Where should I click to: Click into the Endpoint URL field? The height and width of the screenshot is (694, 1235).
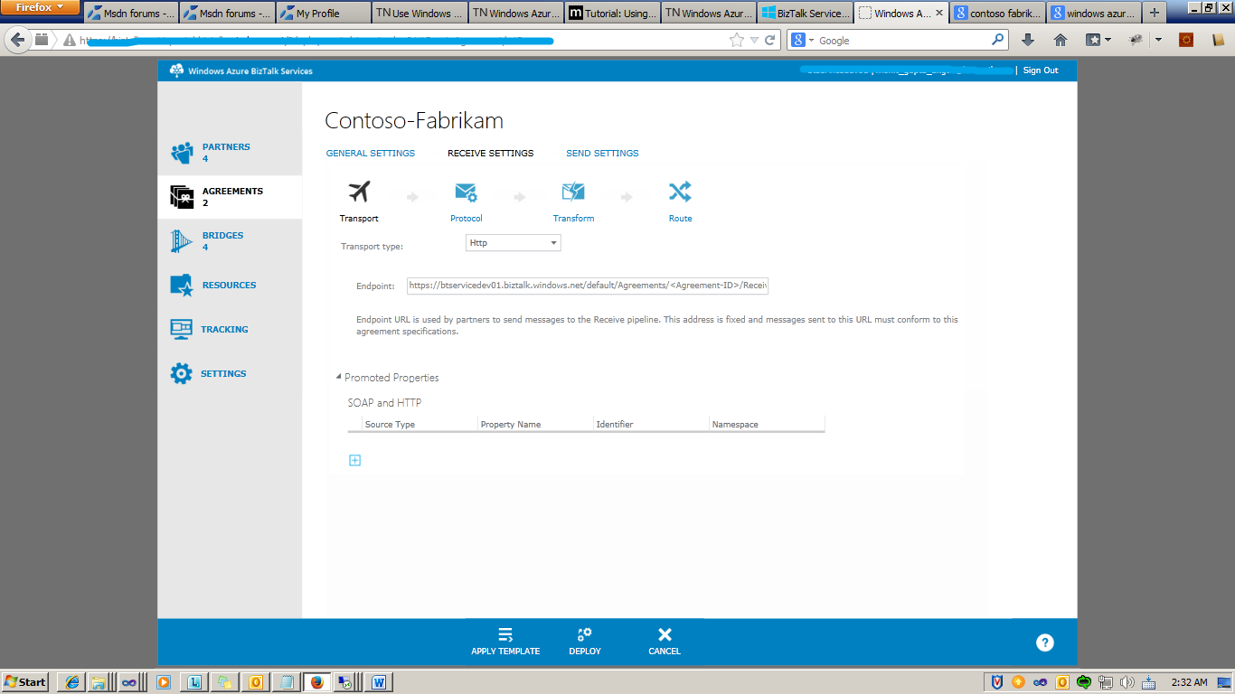pyautogui.click(x=588, y=286)
